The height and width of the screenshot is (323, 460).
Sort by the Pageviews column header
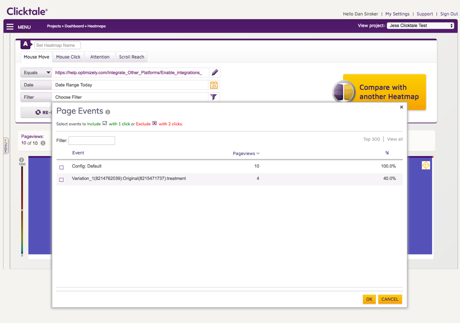(x=246, y=153)
